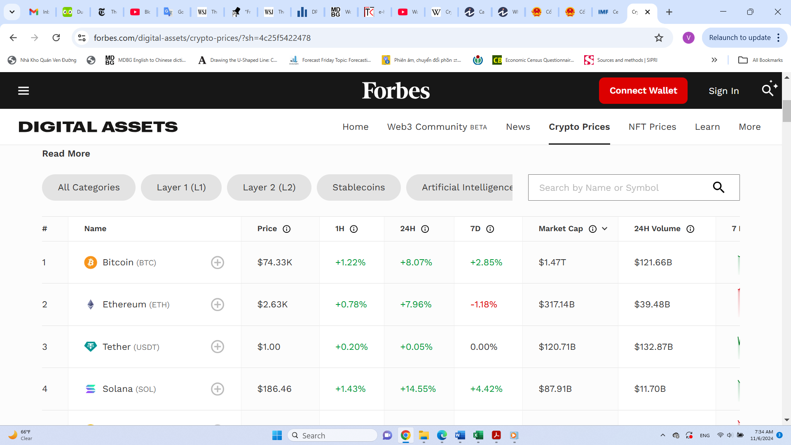Go to the Home section
Screen dimensions: 791x445
[356, 127]
